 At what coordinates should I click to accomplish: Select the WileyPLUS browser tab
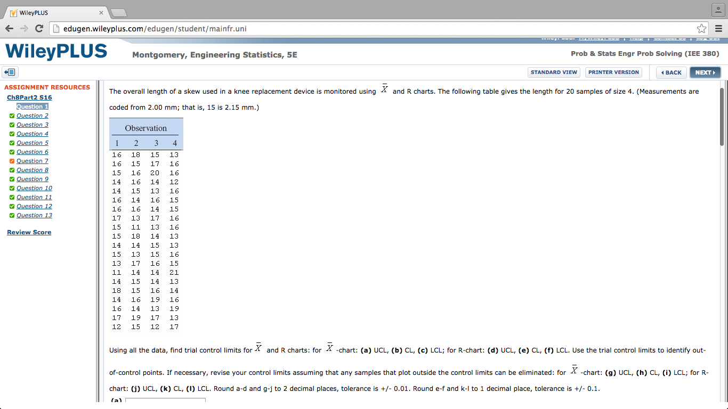click(x=55, y=13)
